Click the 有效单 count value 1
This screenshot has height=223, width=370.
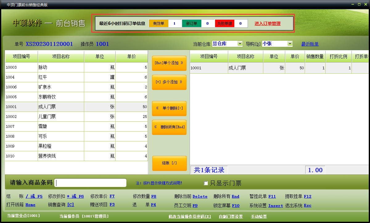[175, 23]
